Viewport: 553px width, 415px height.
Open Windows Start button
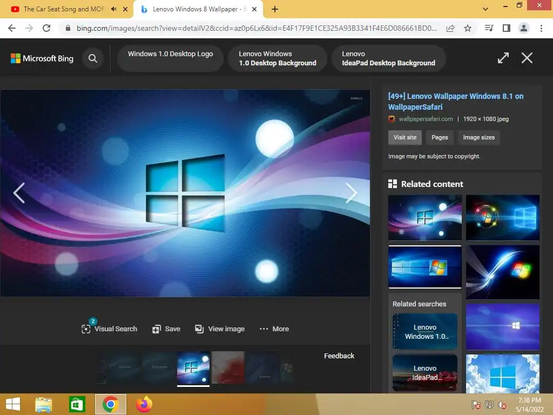coord(13,404)
